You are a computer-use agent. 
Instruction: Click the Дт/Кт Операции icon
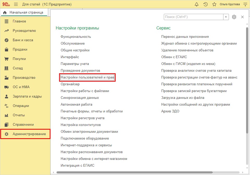pyautogui.click(x=6, y=106)
